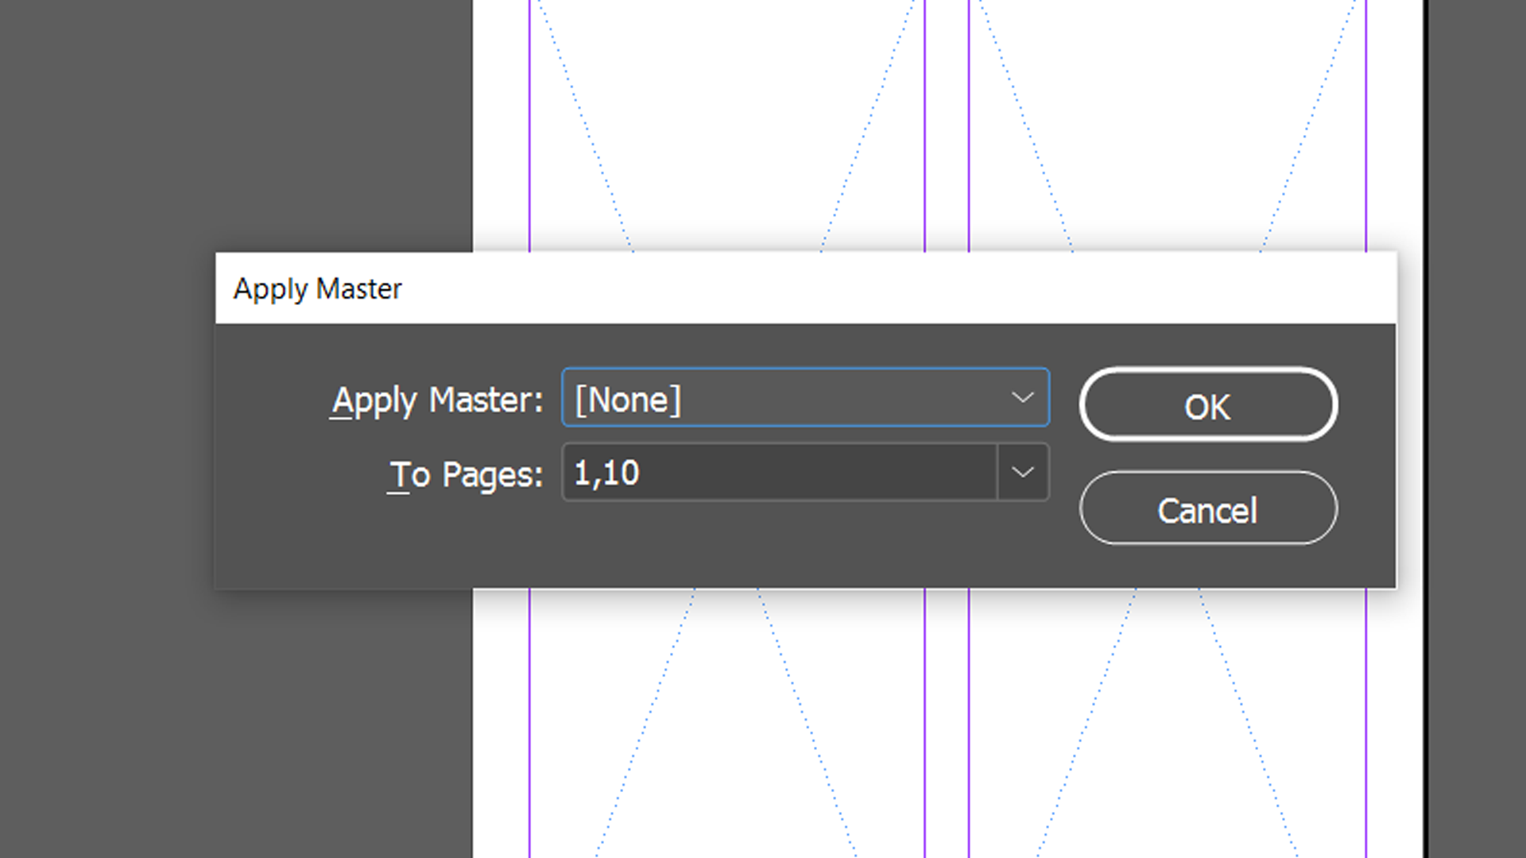1526x858 pixels.
Task: Click the gutter between columns above dialog
Action: (947, 119)
